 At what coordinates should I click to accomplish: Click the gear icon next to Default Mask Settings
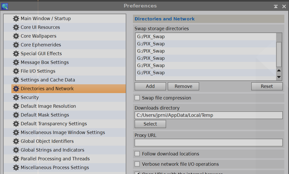click(16, 115)
